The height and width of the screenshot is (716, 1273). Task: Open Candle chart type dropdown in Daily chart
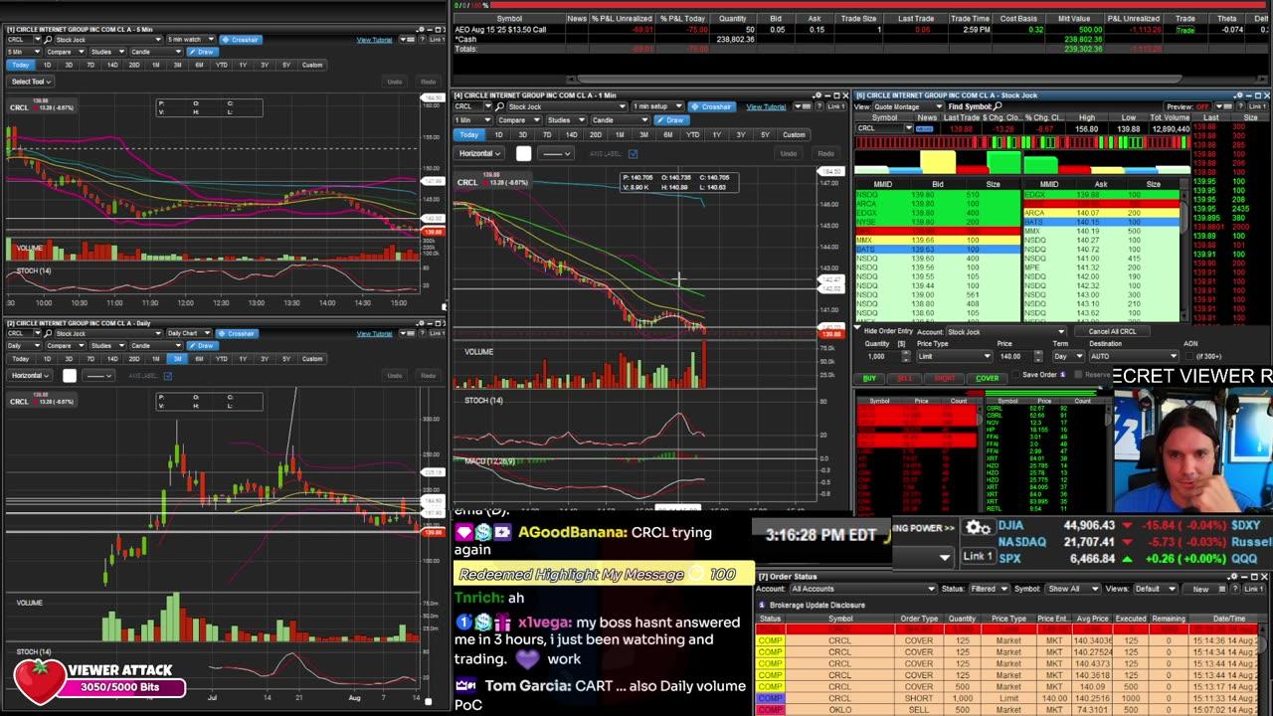[x=157, y=346]
